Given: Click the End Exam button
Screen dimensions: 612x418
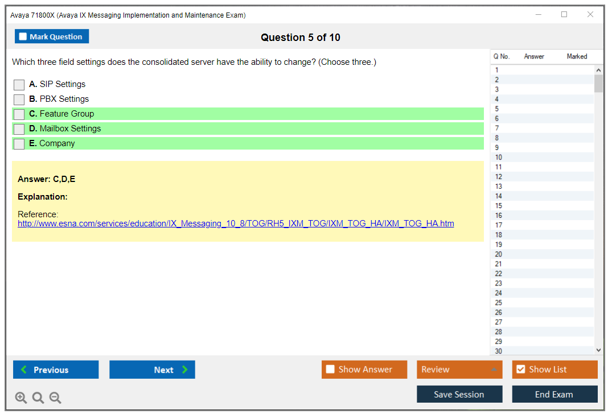Looking at the screenshot, I should 555,394.
